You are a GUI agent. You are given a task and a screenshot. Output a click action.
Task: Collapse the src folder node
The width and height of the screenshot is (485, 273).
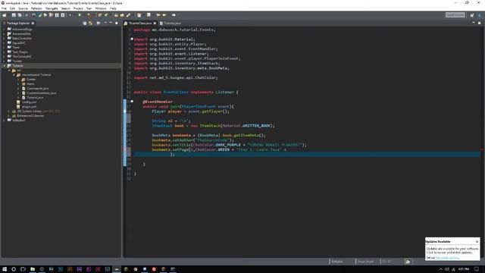tap(9, 71)
